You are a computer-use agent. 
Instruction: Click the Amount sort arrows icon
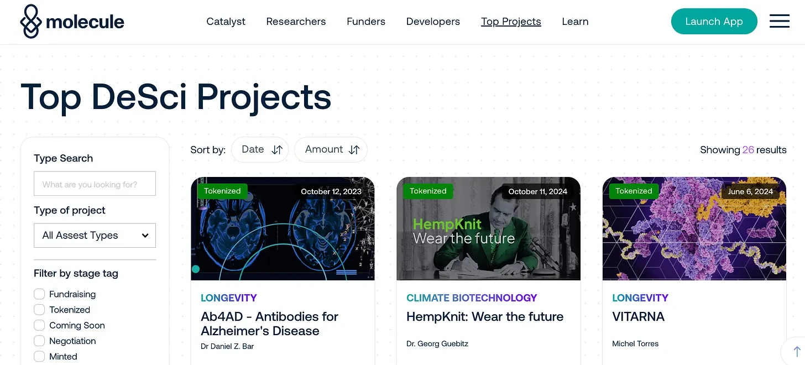point(354,150)
